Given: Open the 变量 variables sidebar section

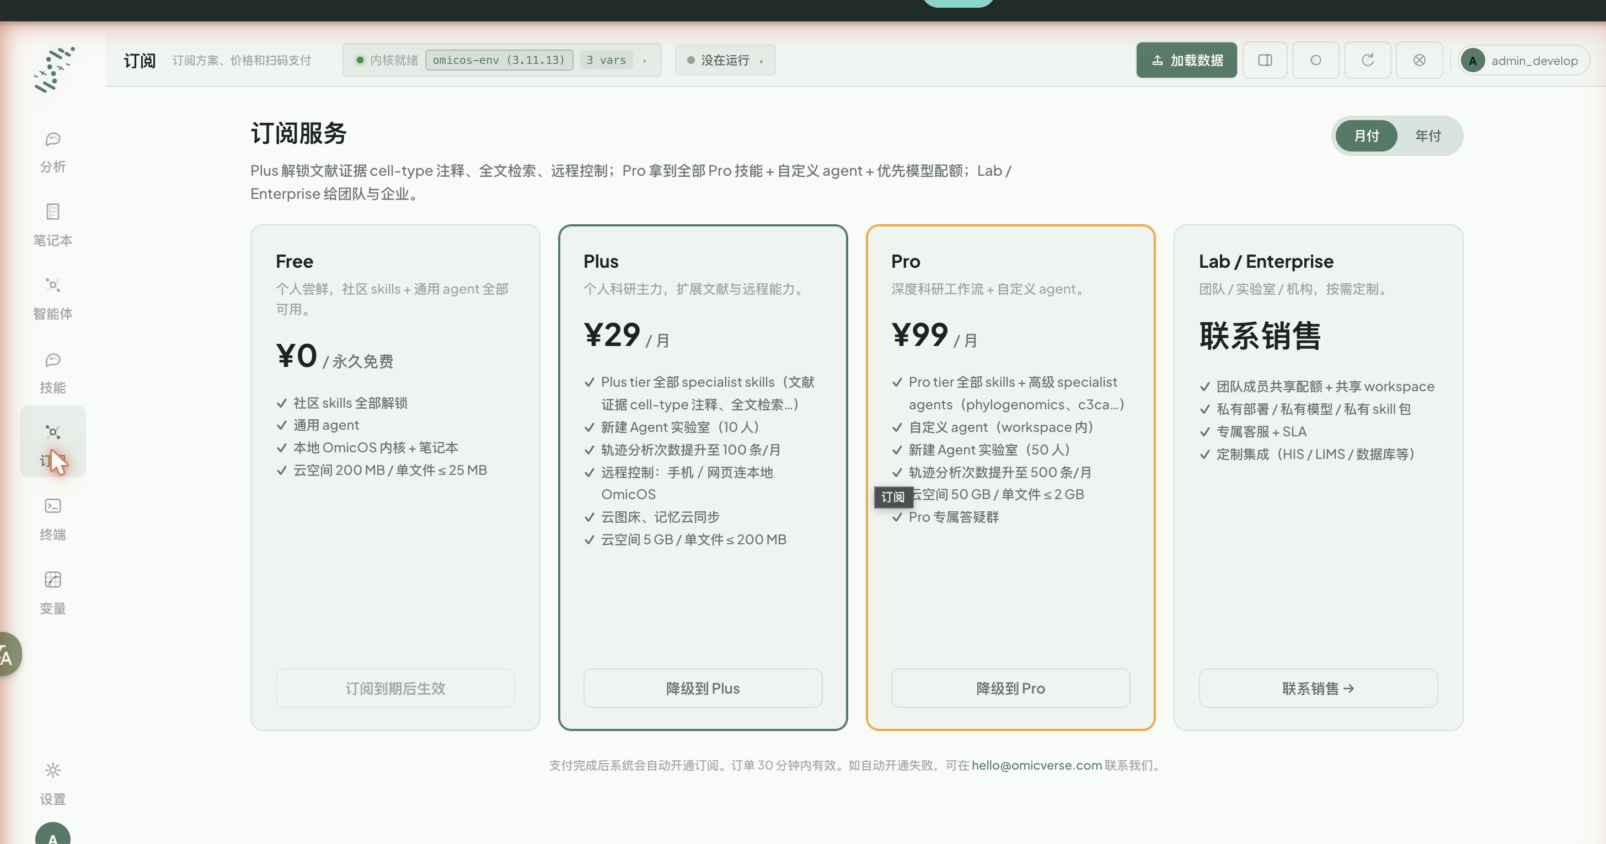Looking at the screenshot, I should click(x=52, y=593).
